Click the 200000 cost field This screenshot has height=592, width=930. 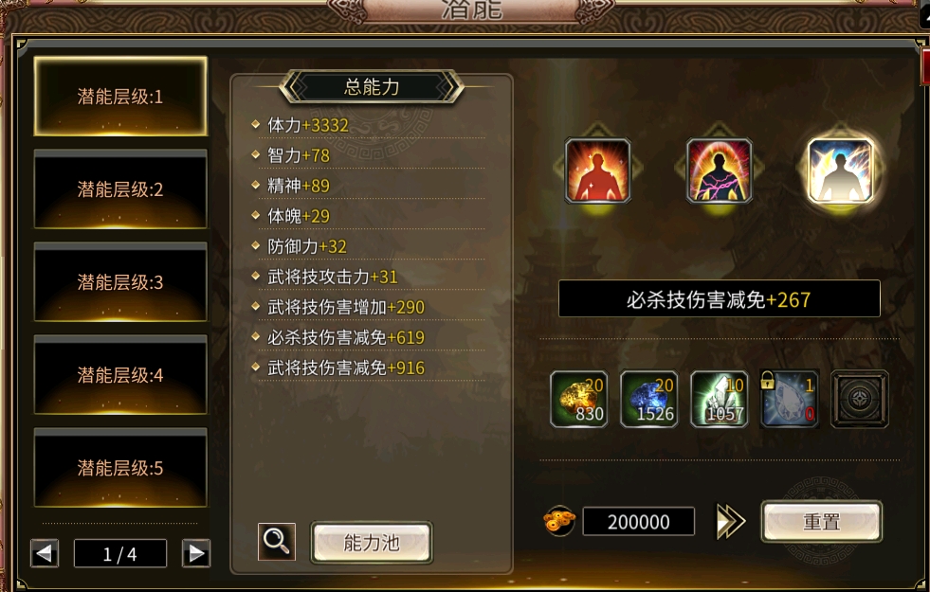click(638, 522)
